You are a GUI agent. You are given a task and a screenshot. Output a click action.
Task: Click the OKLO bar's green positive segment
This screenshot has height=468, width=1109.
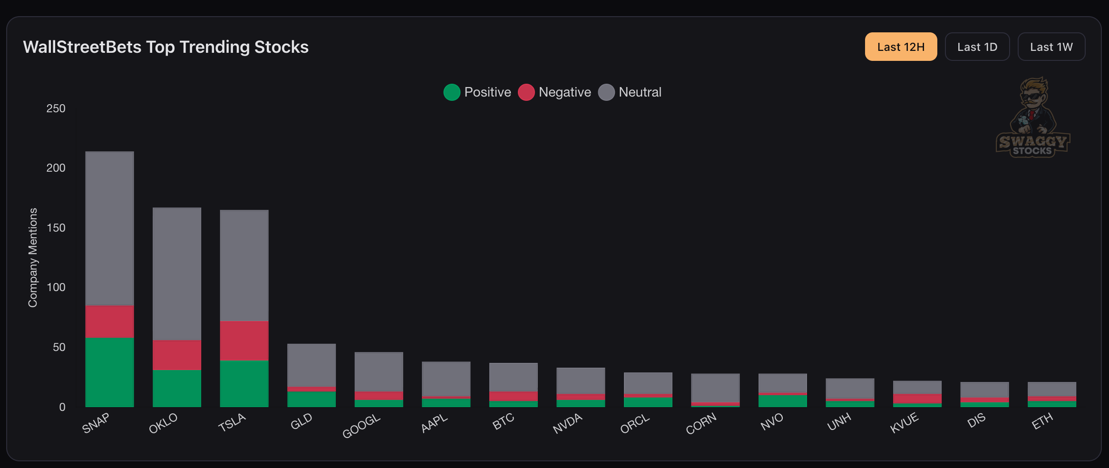coord(177,388)
